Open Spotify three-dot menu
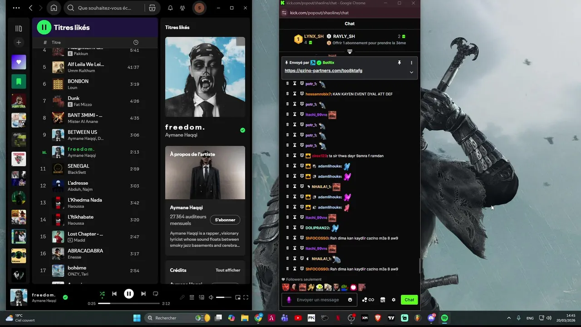The image size is (581, 327). point(16,8)
